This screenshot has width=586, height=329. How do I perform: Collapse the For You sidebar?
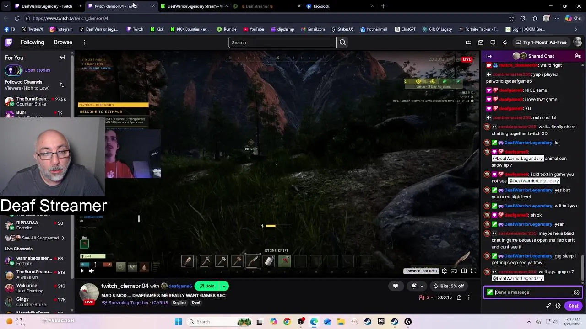[x=62, y=58]
